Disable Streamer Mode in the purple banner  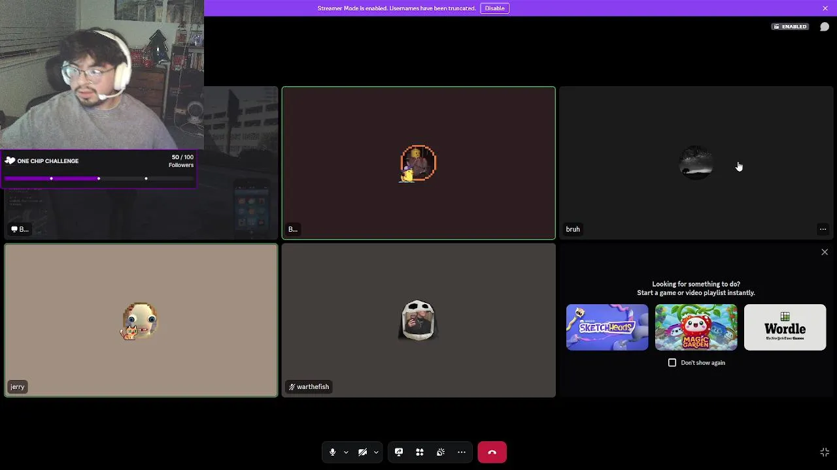[495, 8]
